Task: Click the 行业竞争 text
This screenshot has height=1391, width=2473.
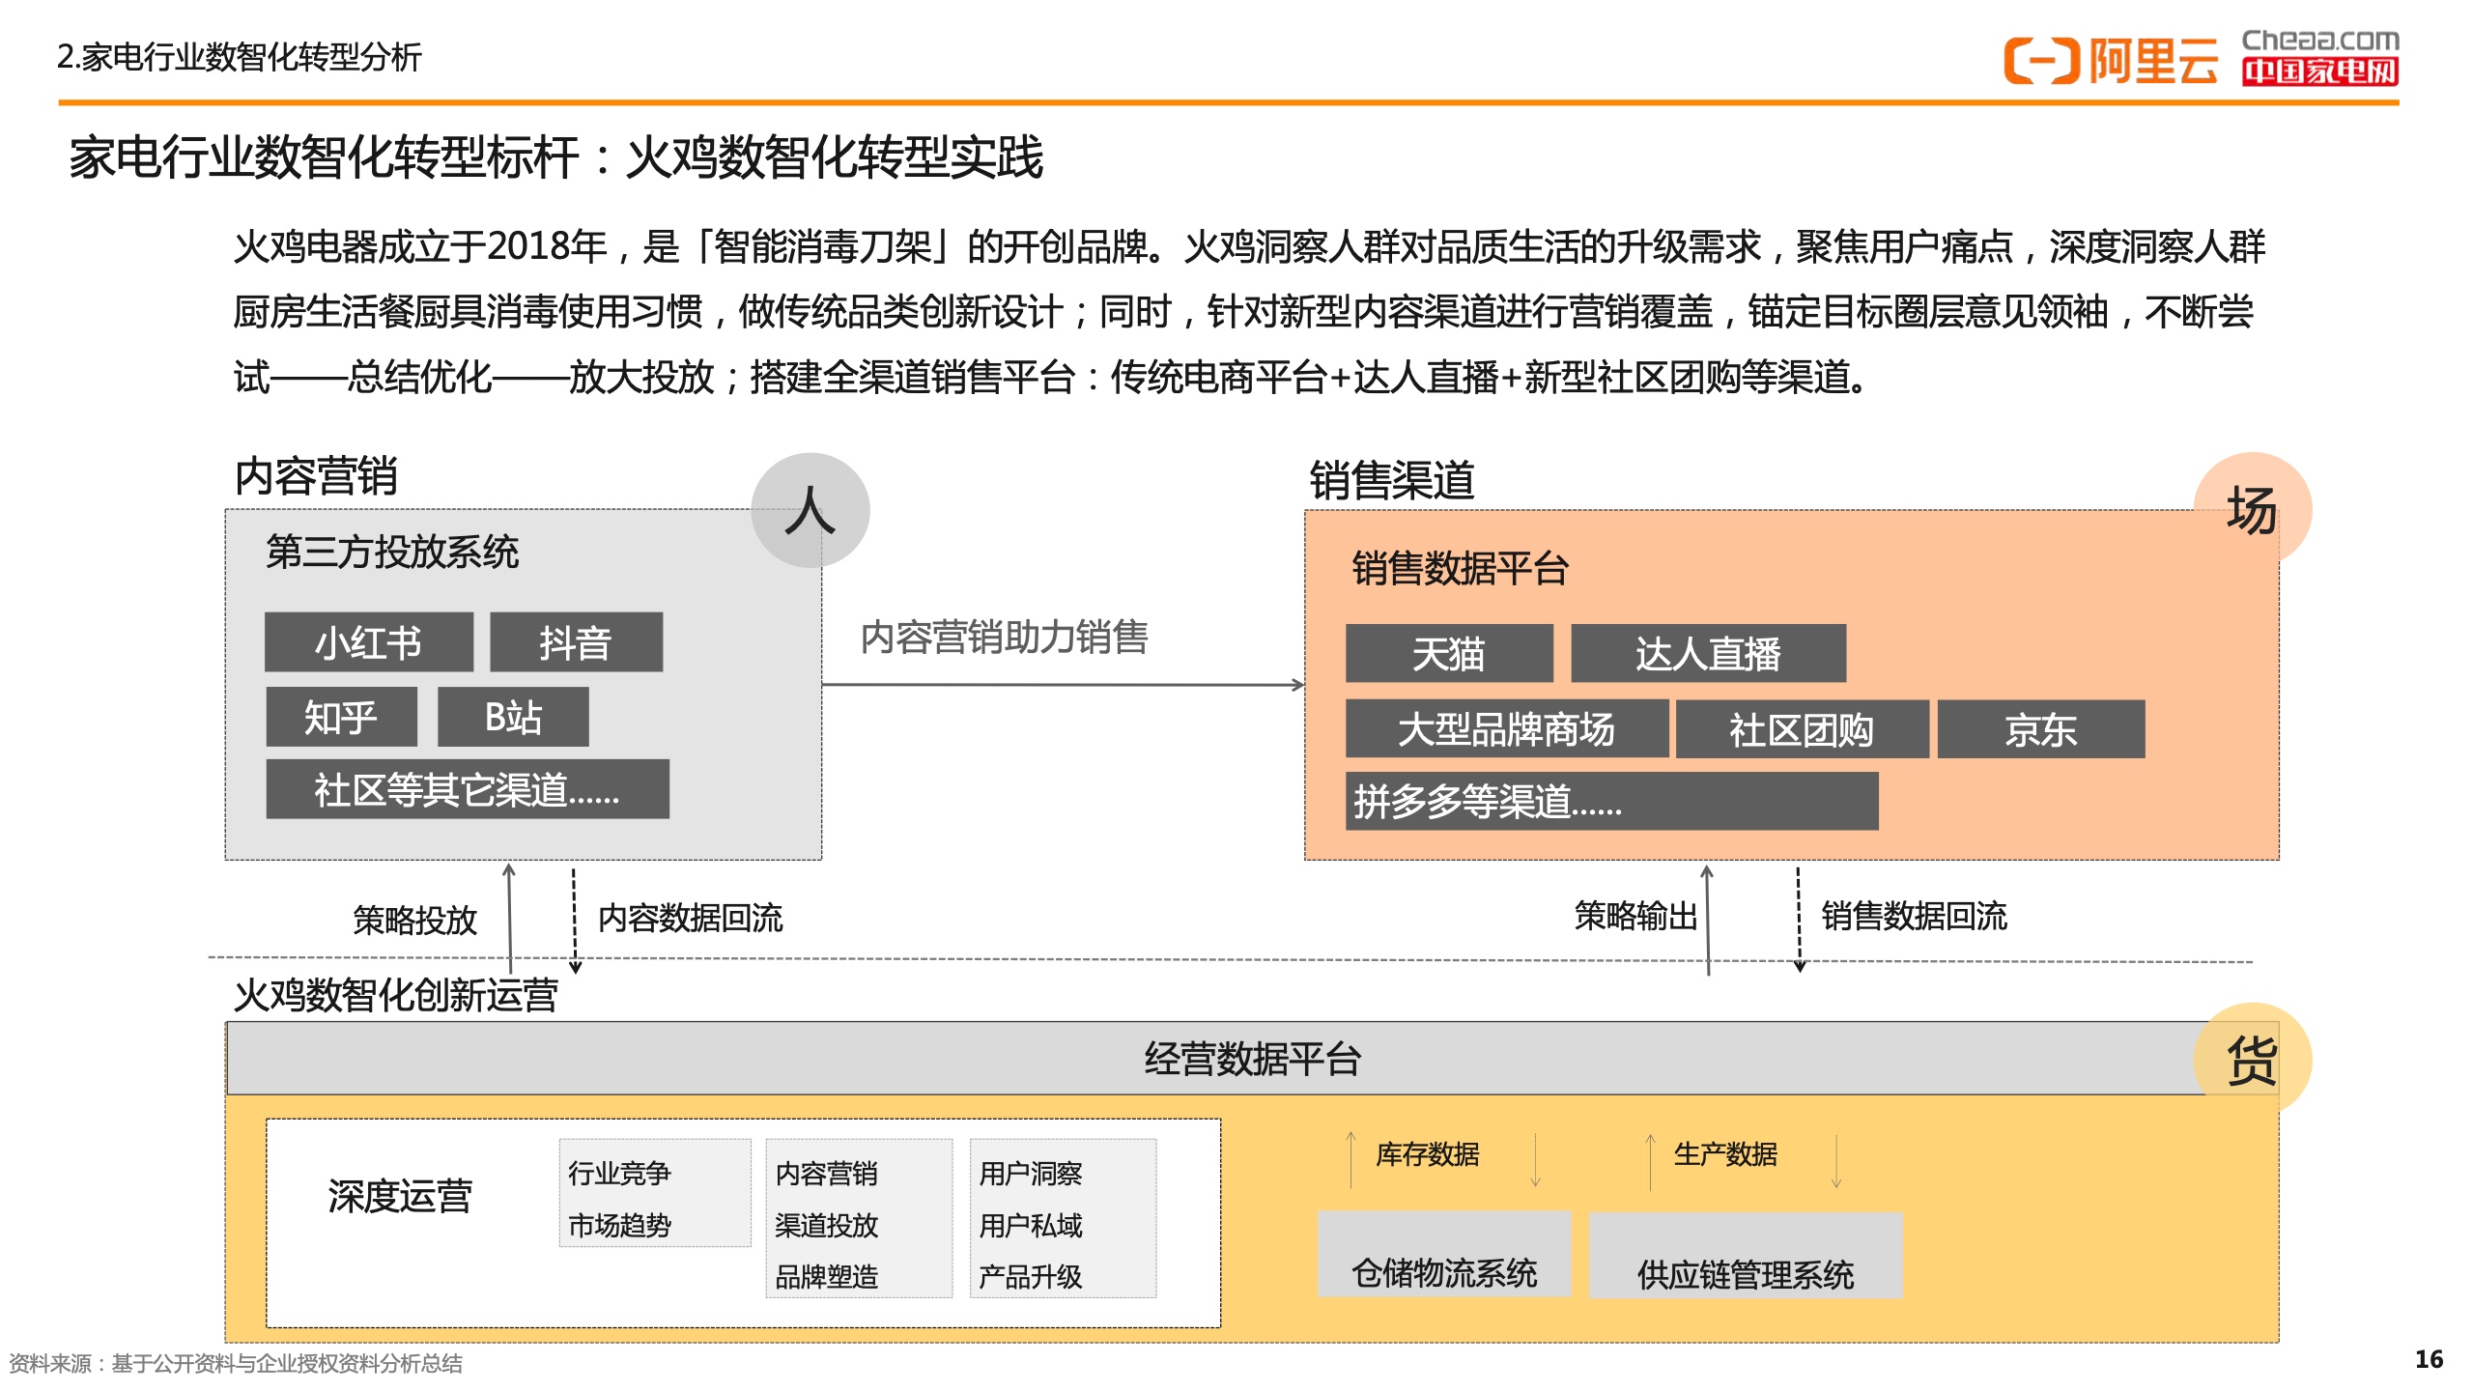Action: coord(619,1174)
